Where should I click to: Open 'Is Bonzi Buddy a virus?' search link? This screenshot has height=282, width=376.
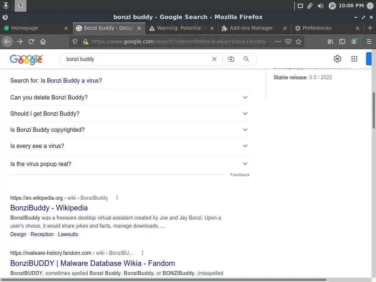coord(71,80)
